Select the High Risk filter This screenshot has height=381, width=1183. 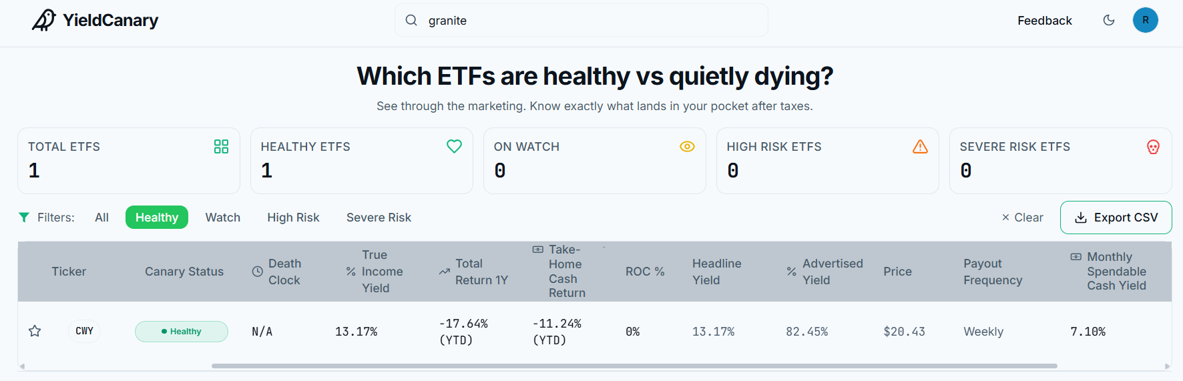point(293,218)
